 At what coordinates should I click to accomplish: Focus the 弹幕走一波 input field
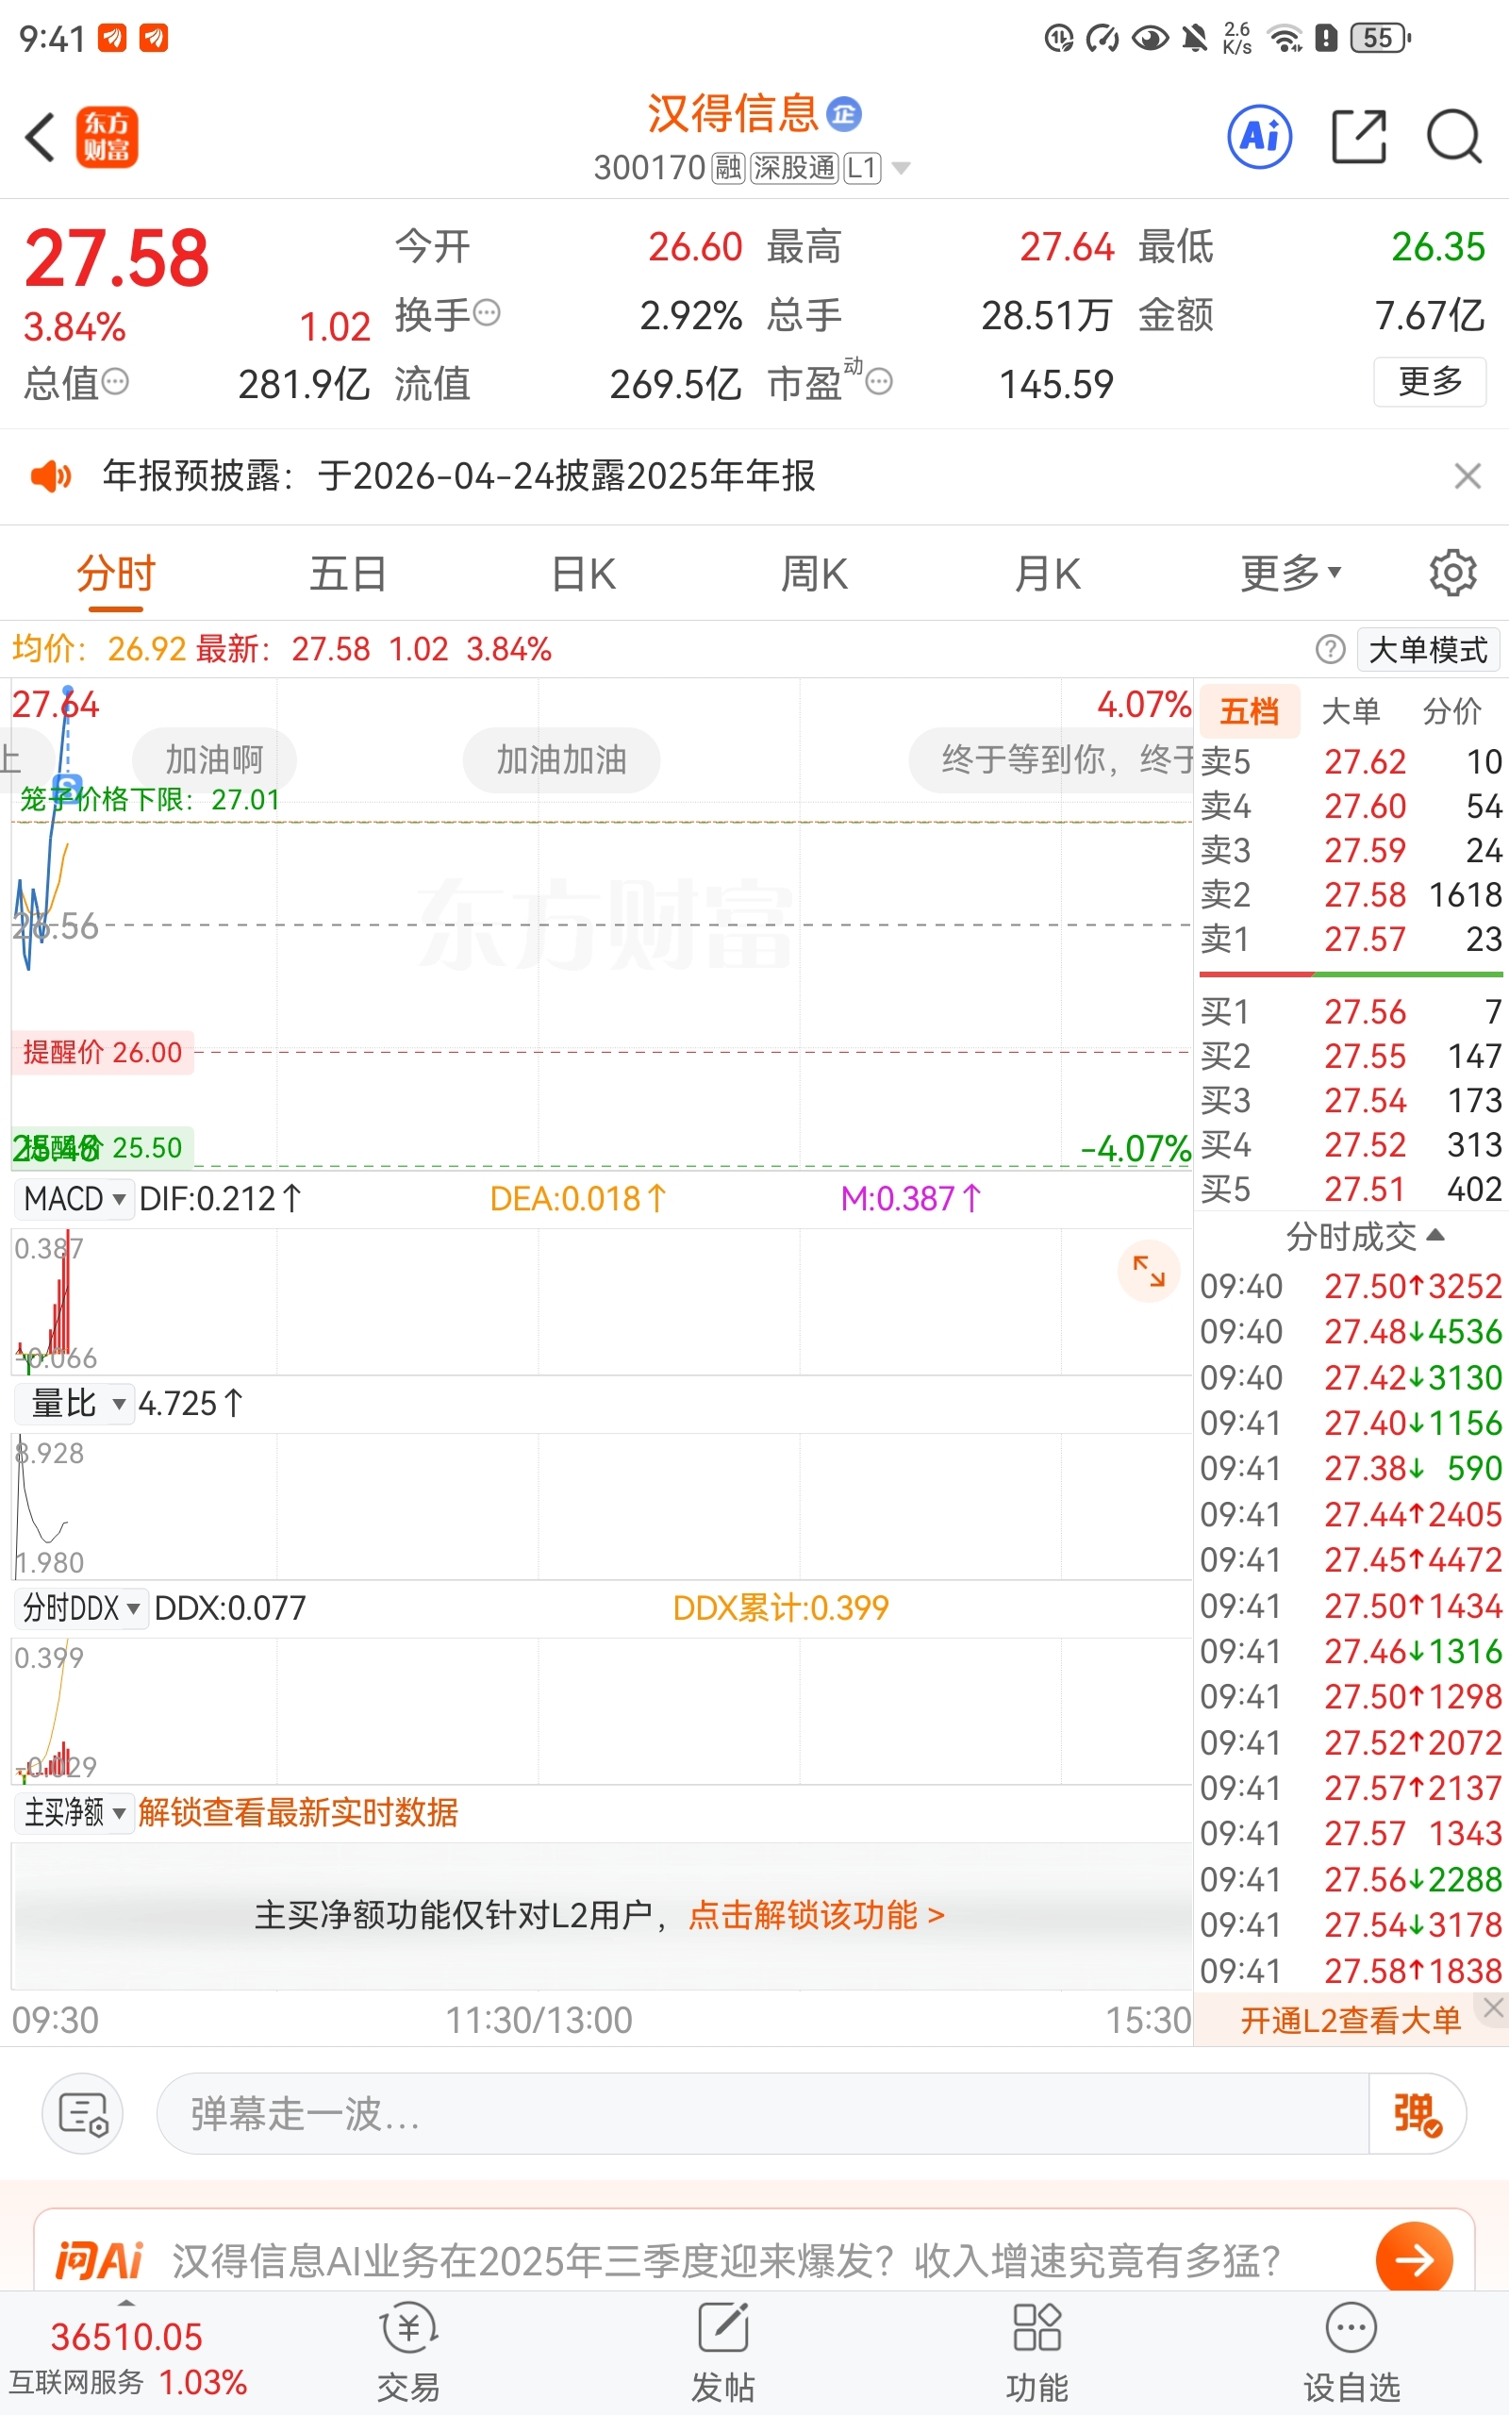pos(762,2112)
